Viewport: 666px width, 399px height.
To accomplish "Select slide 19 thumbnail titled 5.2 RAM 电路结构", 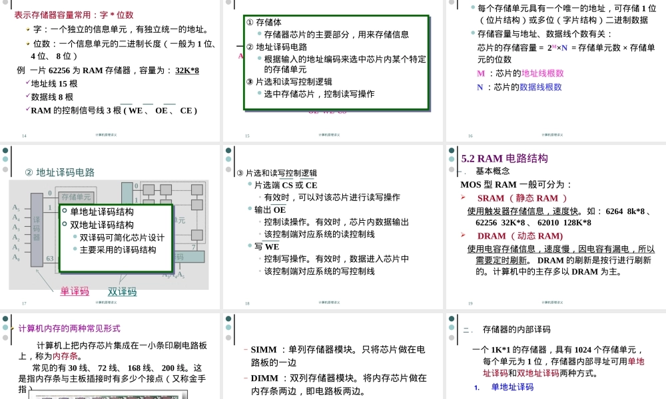I will coord(556,227).
